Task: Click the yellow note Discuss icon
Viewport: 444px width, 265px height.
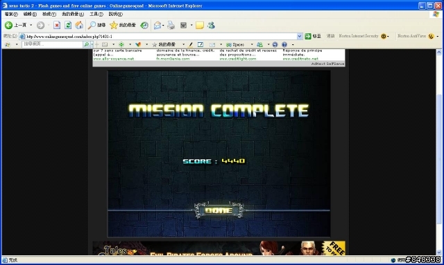Action: (x=200, y=25)
